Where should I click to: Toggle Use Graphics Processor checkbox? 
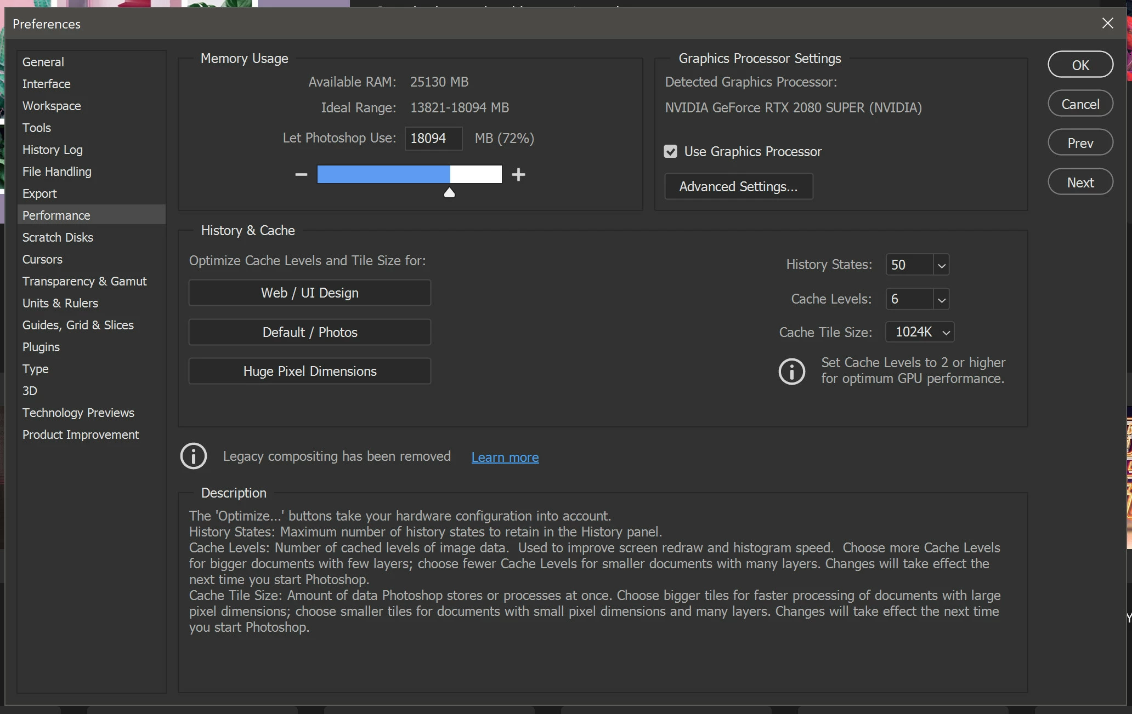[x=670, y=152]
